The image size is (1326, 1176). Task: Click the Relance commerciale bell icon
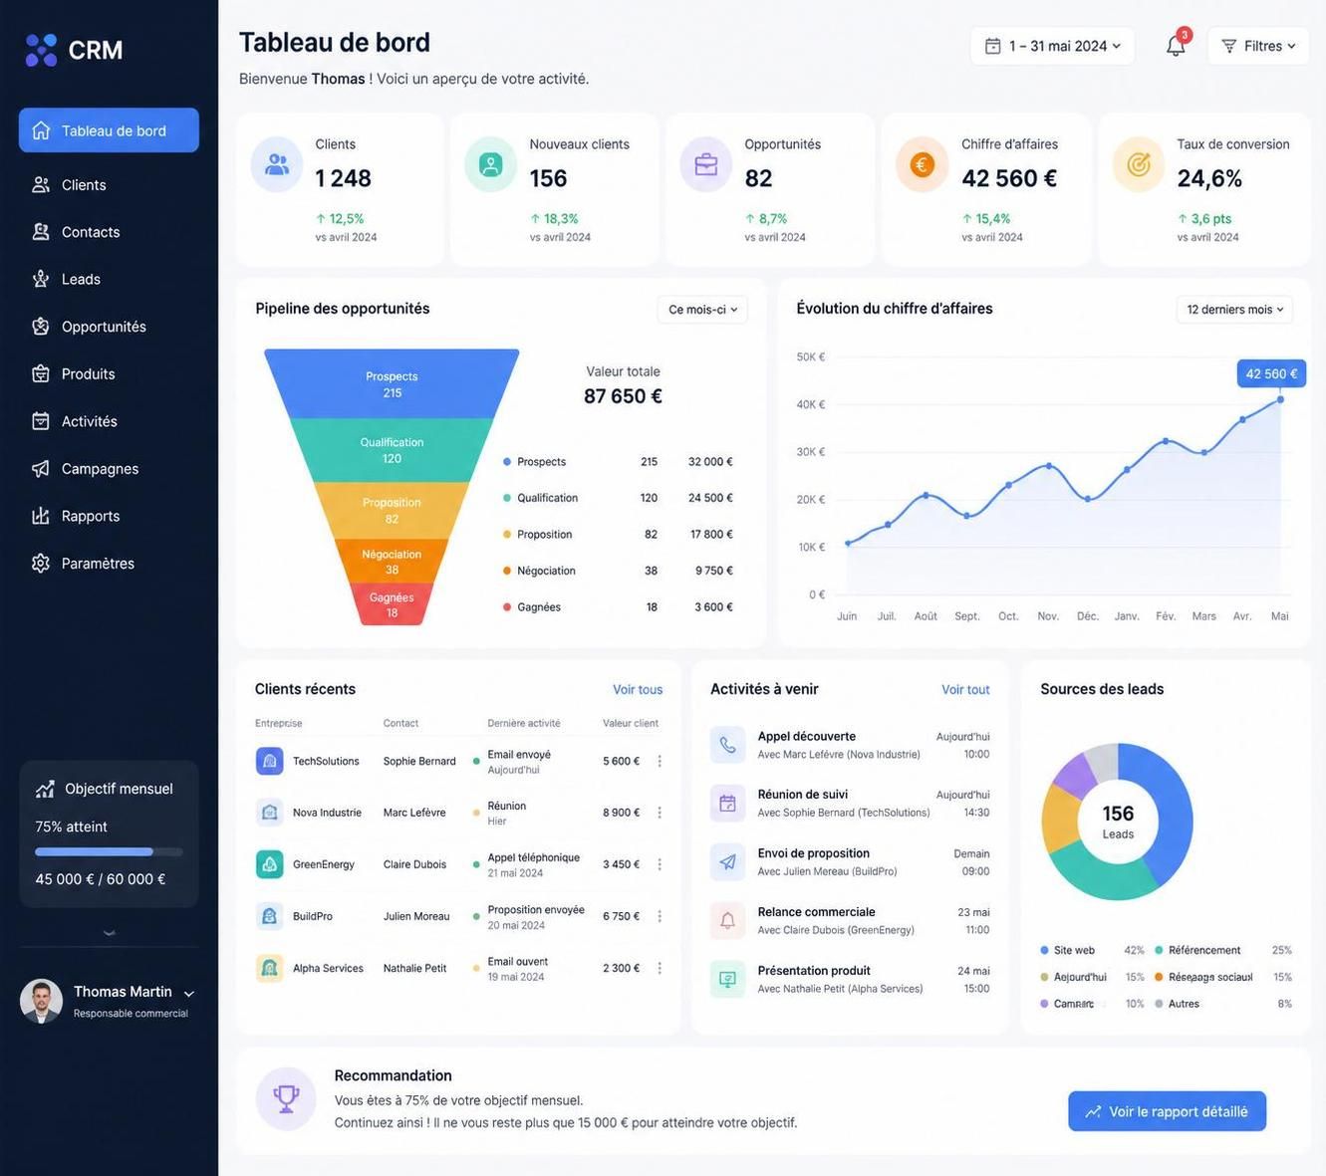coord(727,921)
